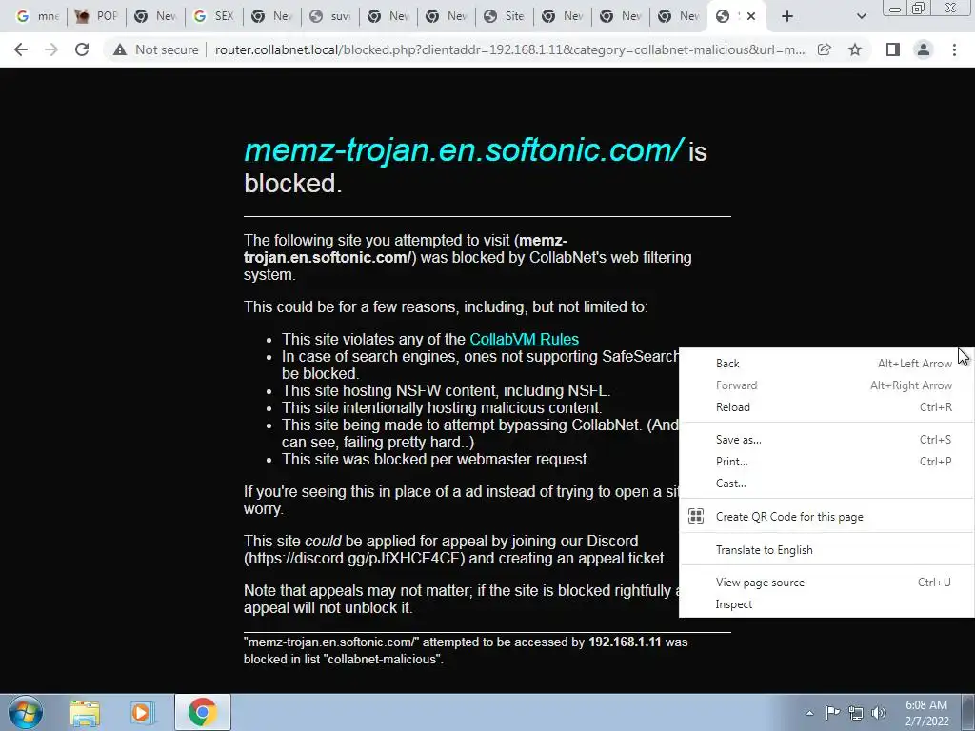Open the CollabVM Rules link
The image size is (975, 731).
525,340
